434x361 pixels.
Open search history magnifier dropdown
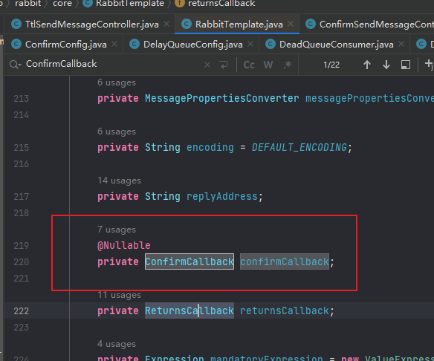coord(15,65)
